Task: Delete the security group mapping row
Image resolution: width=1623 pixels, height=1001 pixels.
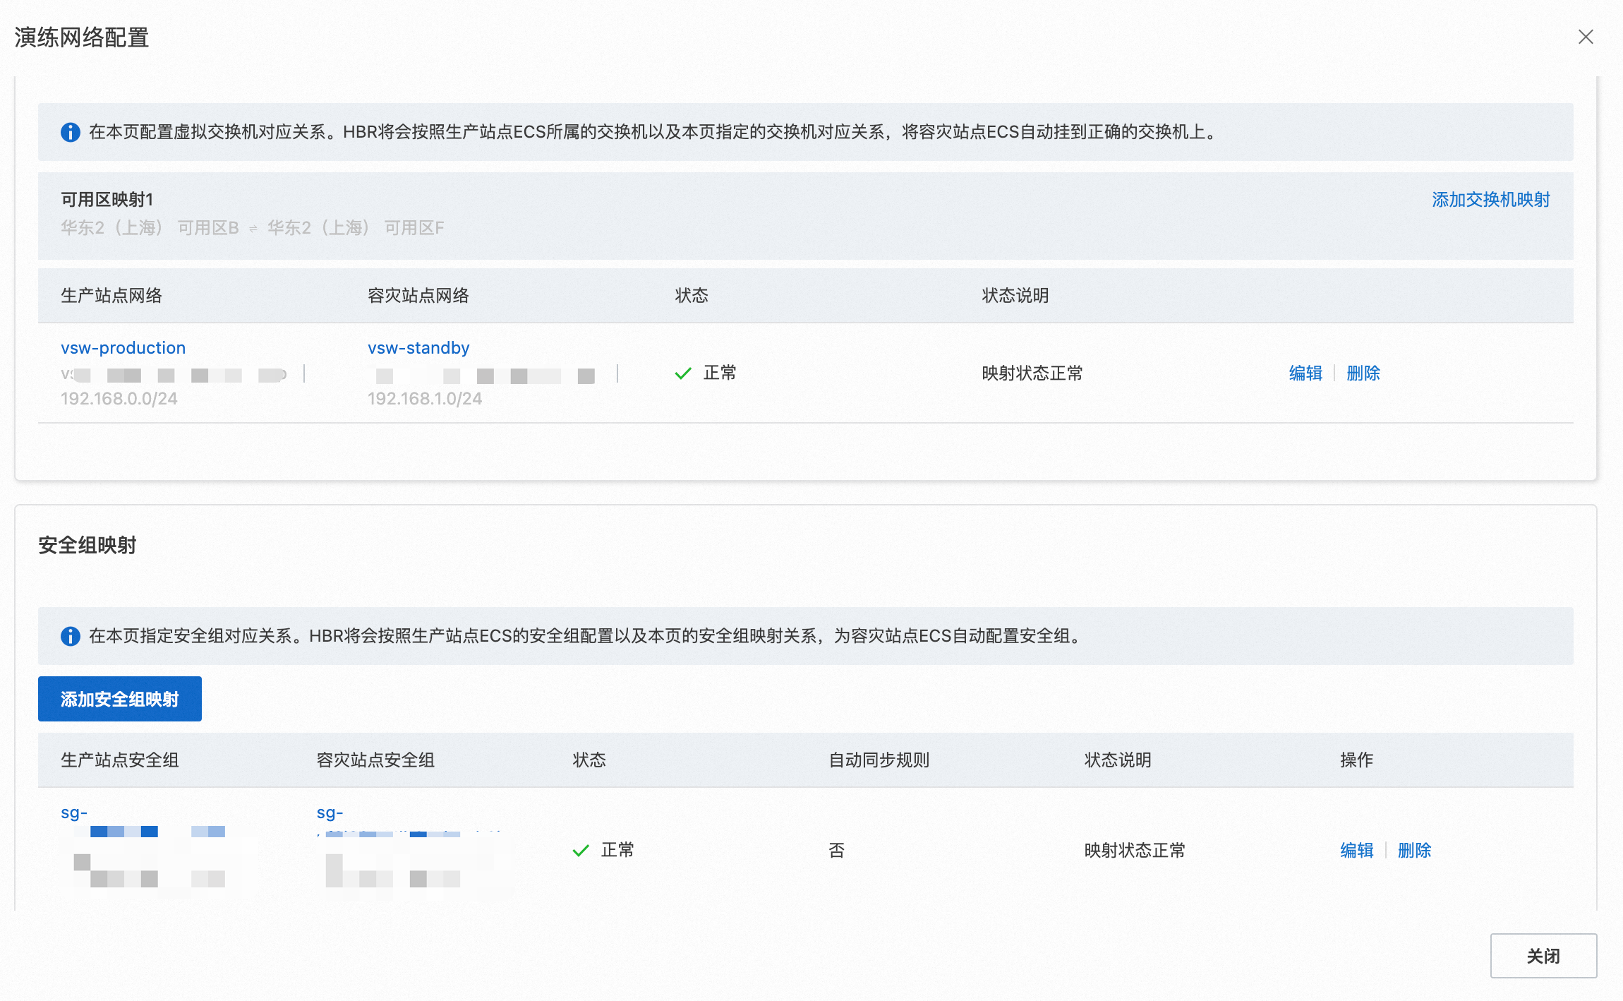Action: coord(1415,851)
